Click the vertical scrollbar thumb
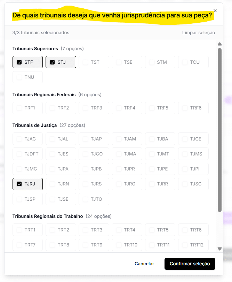The height and width of the screenshot is (282, 232). pos(219,129)
